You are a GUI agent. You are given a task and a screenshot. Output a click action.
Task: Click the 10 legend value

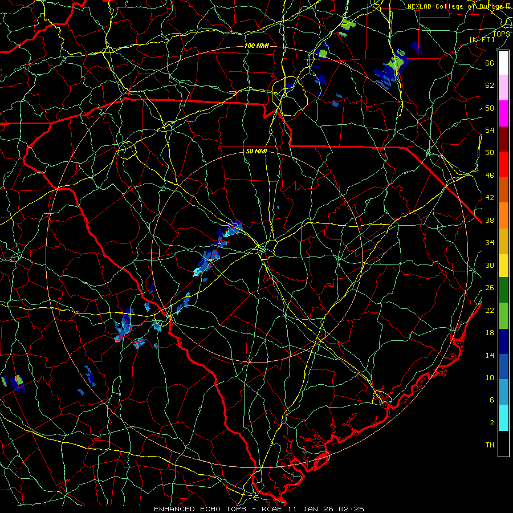click(490, 377)
